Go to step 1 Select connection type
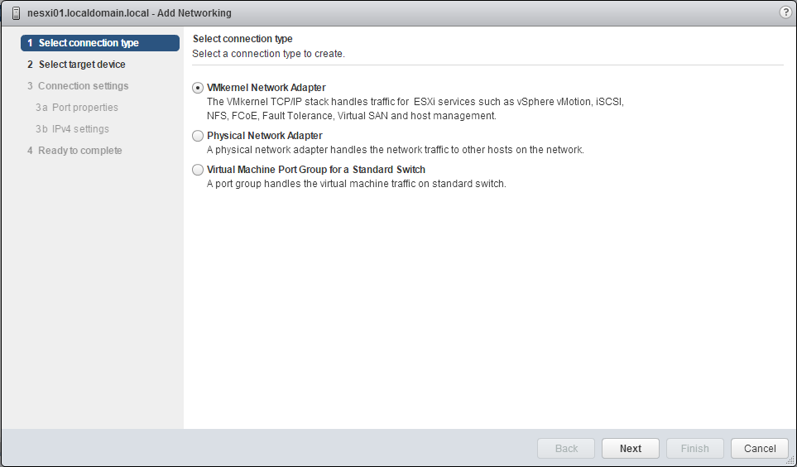Image resolution: width=797 pixels, height=467 pixels. 100,43
